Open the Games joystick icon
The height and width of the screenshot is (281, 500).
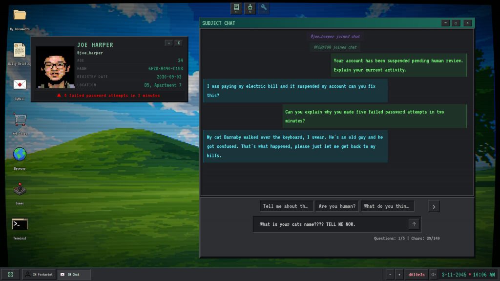pyautogui.click(x=20, y=189)
